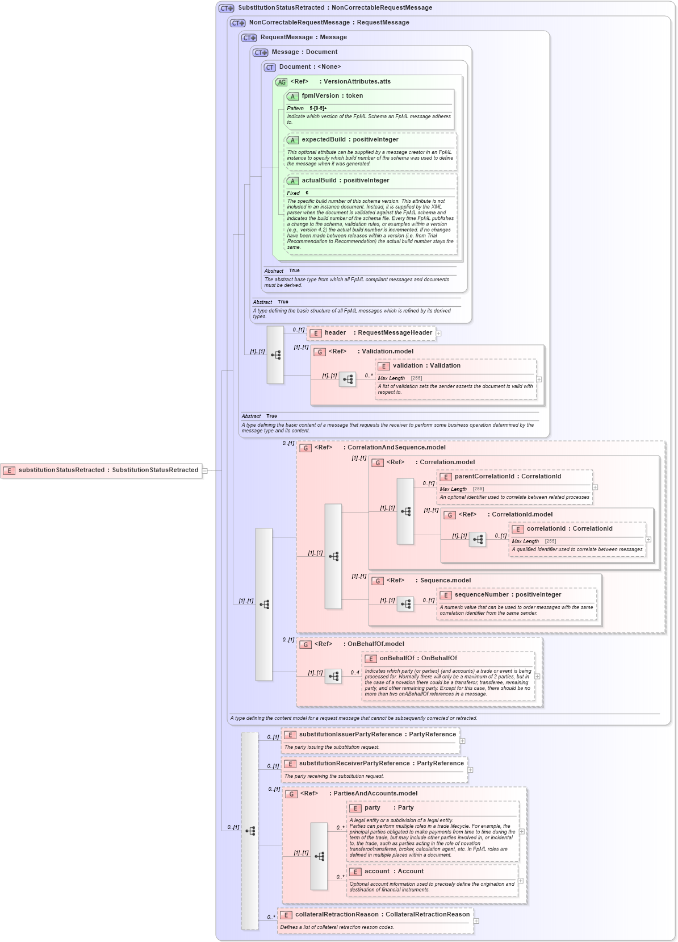Select the substitutionIssuerPartyReference : PartyReference label

378,735
